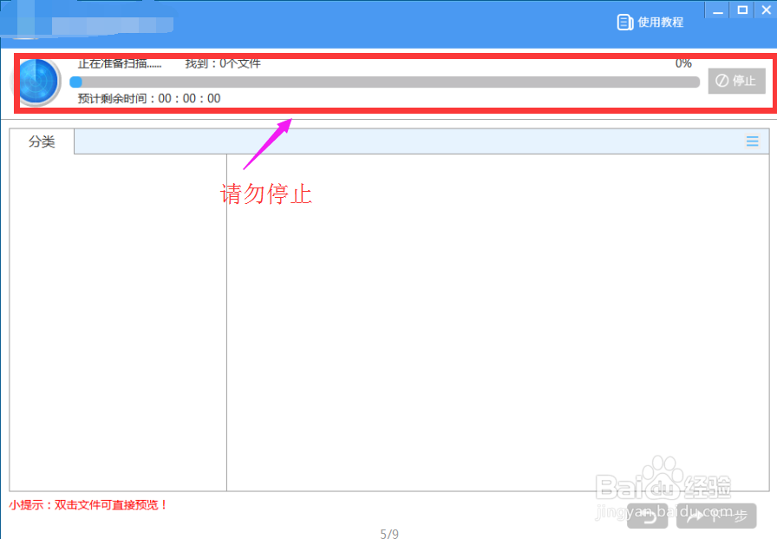Image resolution: width=777 pixels, height=539 pixels.
Task: Open the 使用教程 tutorial link
Action: [x=650, y=22]
